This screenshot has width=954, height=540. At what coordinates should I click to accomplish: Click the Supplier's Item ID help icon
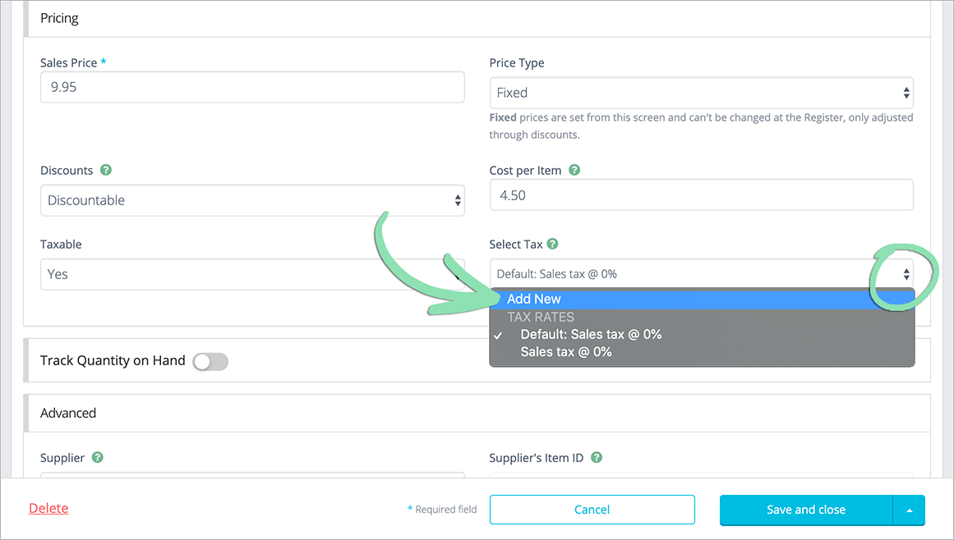(597, 457)
